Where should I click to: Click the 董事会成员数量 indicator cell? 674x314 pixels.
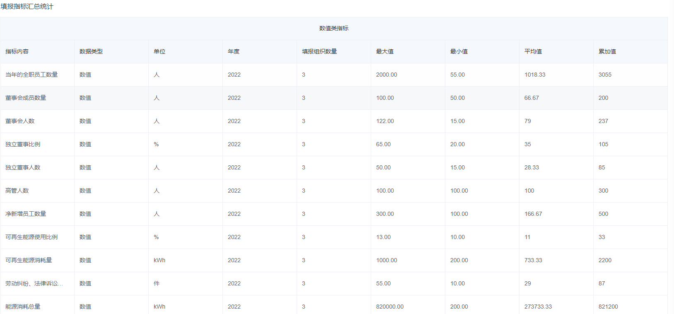[26, 98]
